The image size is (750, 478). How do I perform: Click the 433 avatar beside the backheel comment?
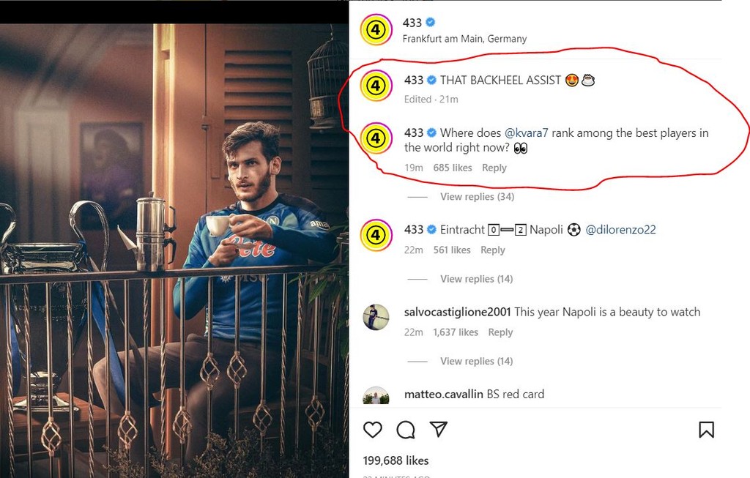coord(376,86)
